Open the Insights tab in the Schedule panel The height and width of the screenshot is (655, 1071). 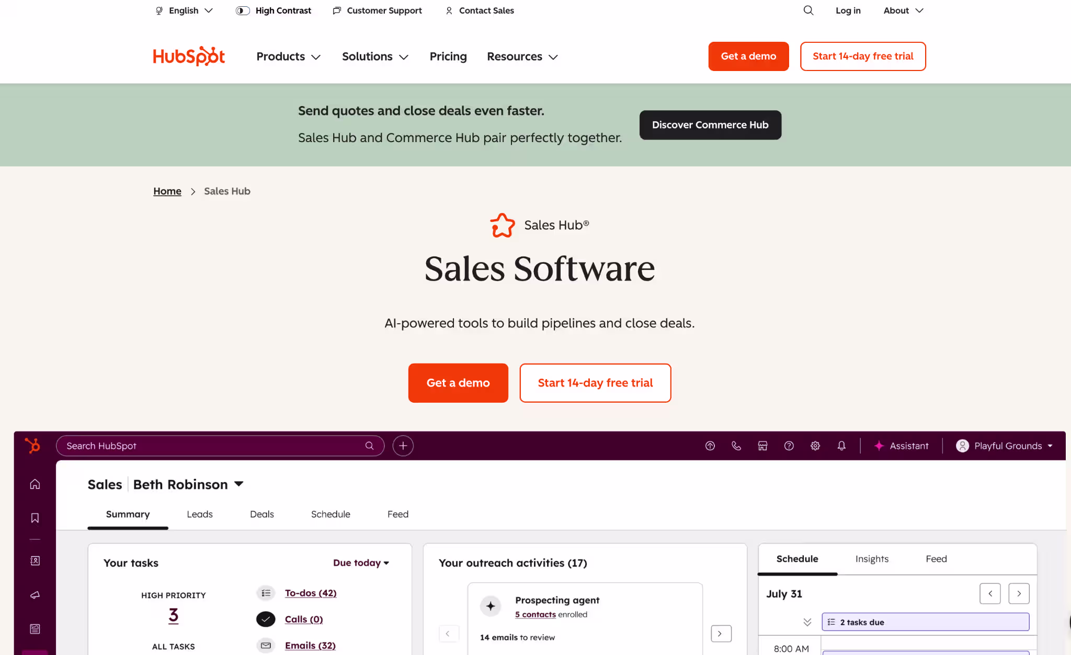coord(872,558)
